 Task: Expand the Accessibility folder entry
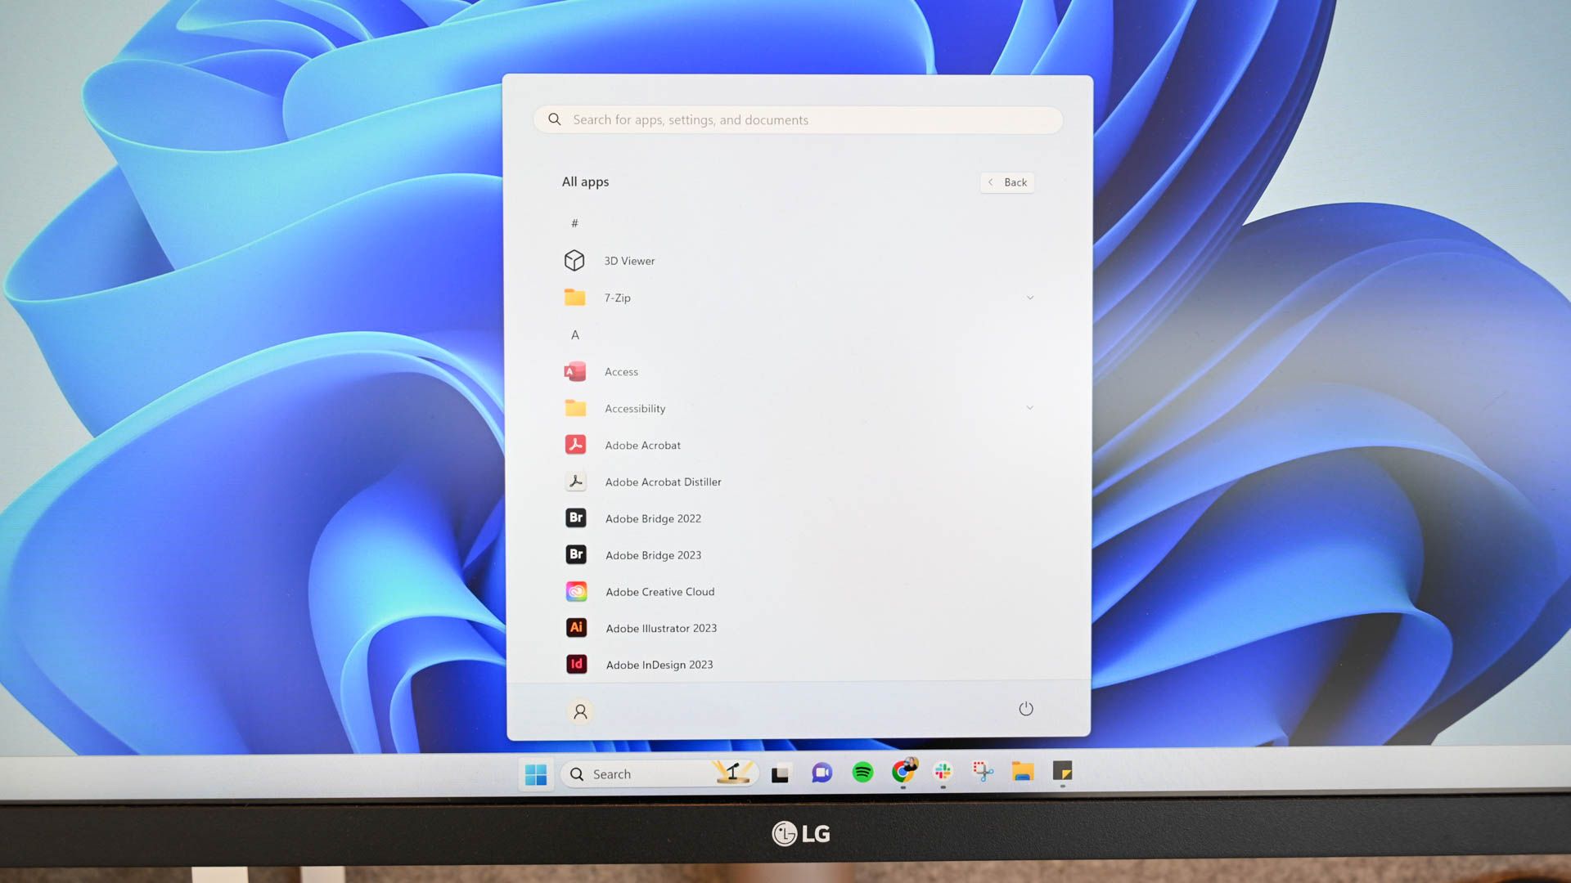pos(1029,407)
